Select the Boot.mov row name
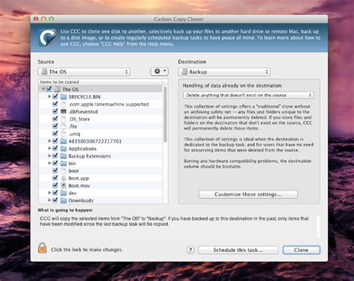Viewport: 354px width, 281px height. click(x=79, y=185)
